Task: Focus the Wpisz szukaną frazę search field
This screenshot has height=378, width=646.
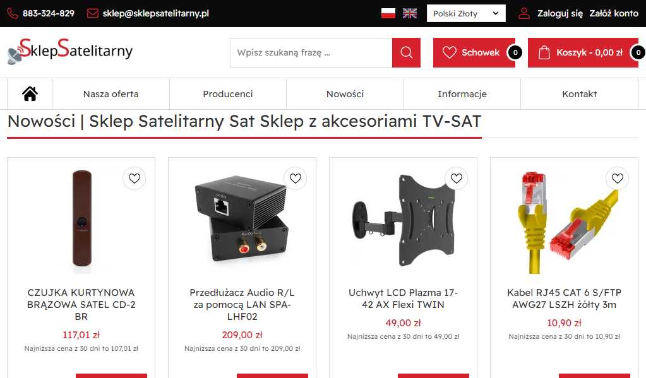Action: [x=311, y=53]
